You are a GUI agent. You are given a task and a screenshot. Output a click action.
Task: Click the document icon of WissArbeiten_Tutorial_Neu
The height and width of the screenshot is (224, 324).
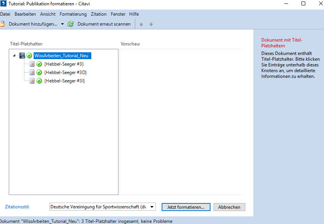point(22,56)
